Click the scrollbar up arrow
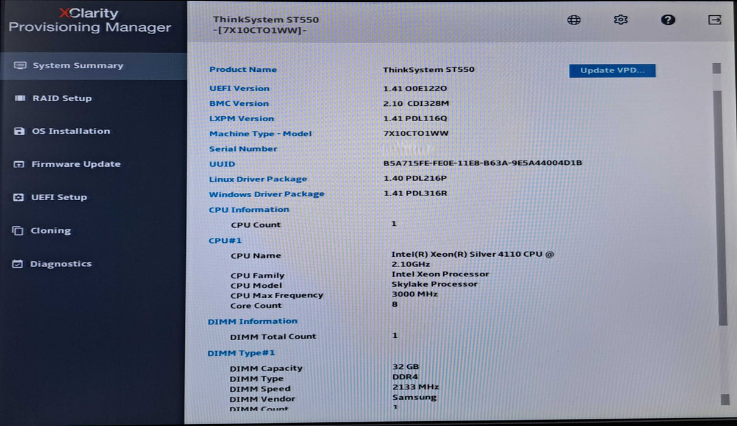Screen dimensions: 737x426 tap(717, 68)
